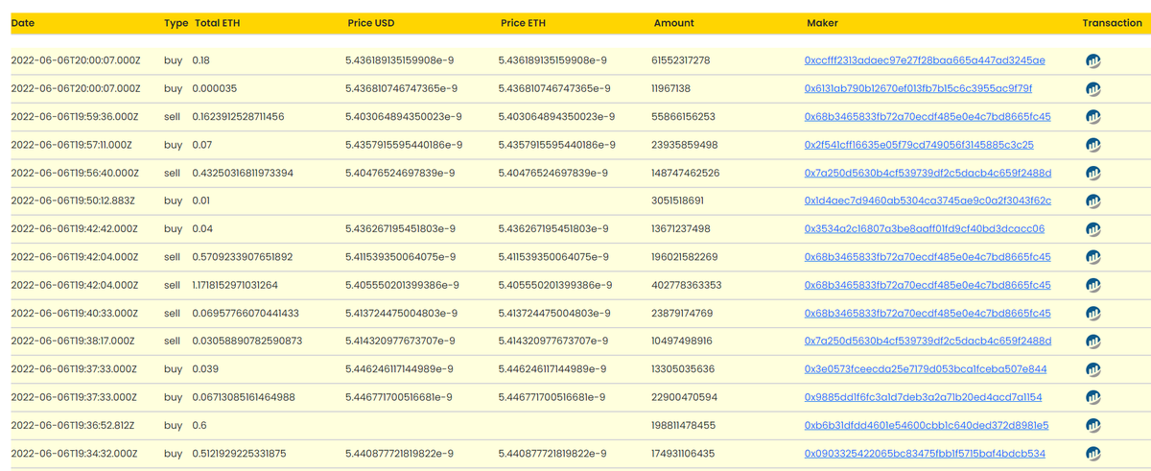
Task: Open transaction icon for amount 13305035636
Action: click(1092, 369)
